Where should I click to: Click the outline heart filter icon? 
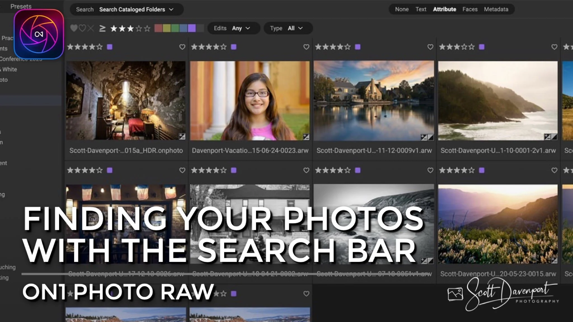coord(82,28)
